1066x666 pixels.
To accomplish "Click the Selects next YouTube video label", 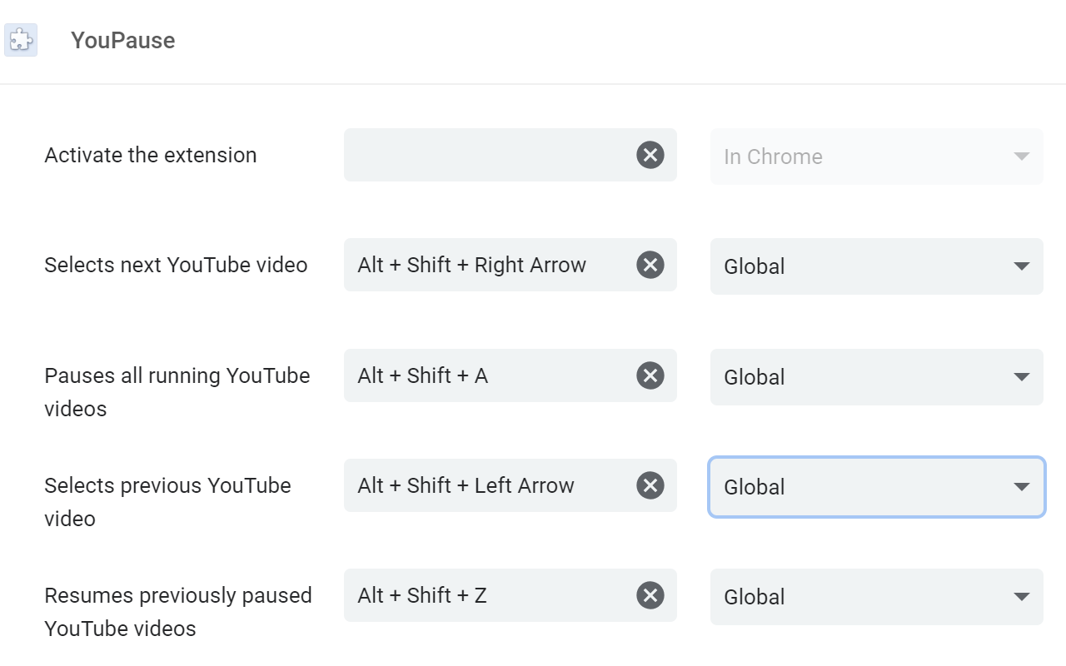I will click(x=175, y=265).
